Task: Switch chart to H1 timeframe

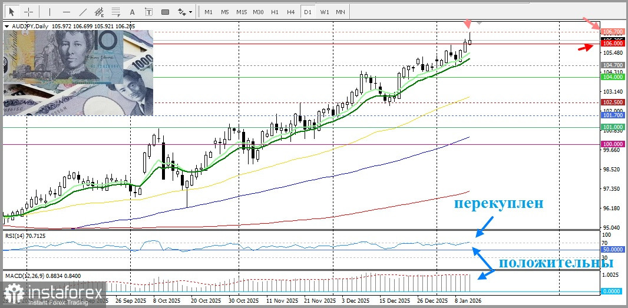Action: click(275, 12)
